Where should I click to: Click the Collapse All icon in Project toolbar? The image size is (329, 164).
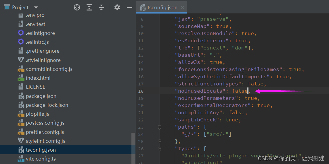[x=101, y=7]
